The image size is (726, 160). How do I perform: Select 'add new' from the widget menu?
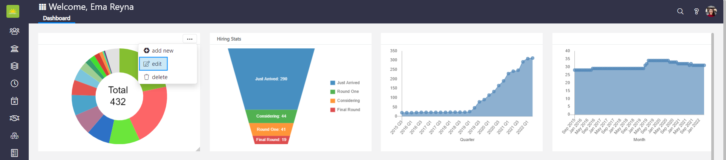159,51
